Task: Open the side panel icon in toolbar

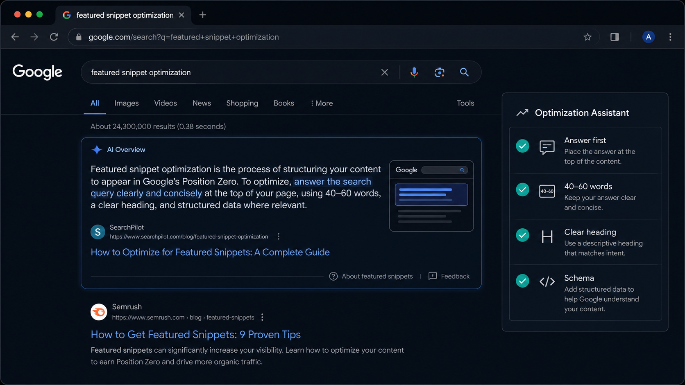Action: [x=615, y=37]
